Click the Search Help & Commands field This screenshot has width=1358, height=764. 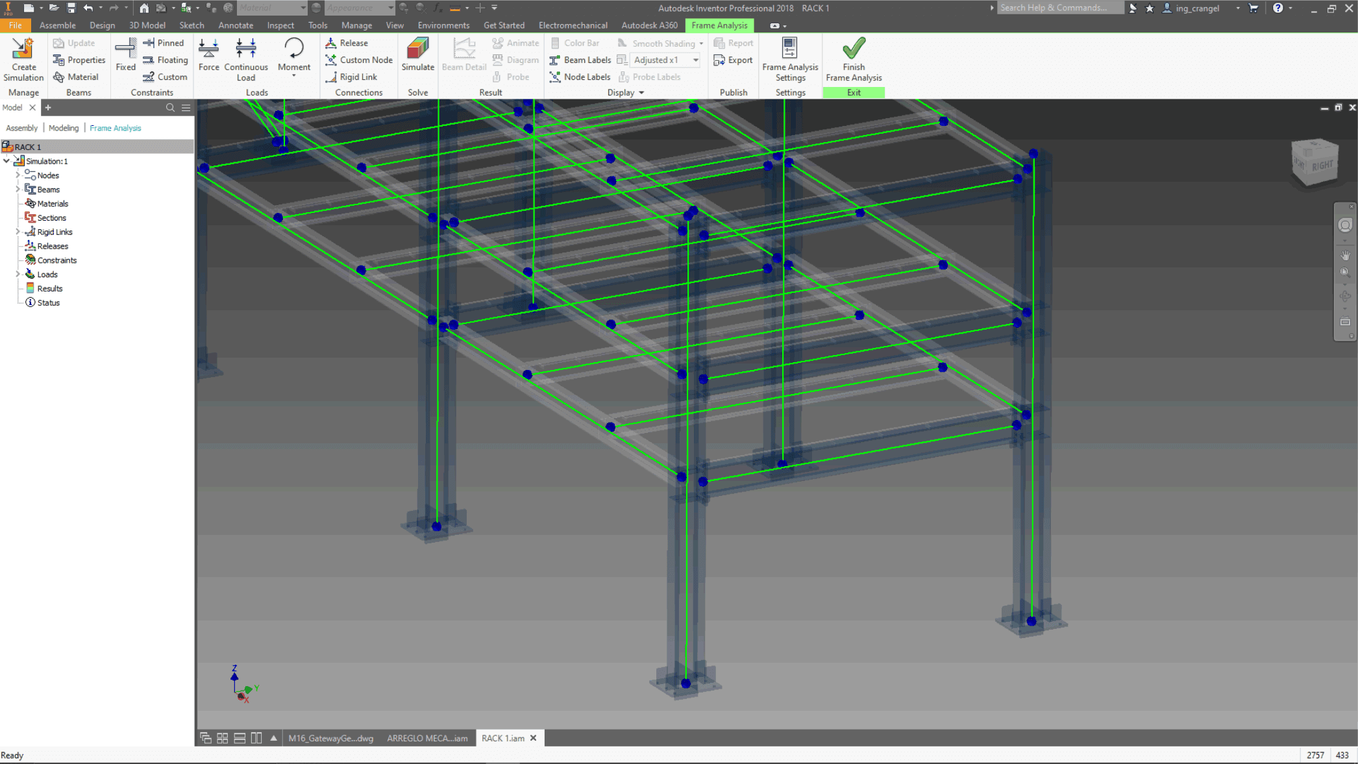(1059, 8)
